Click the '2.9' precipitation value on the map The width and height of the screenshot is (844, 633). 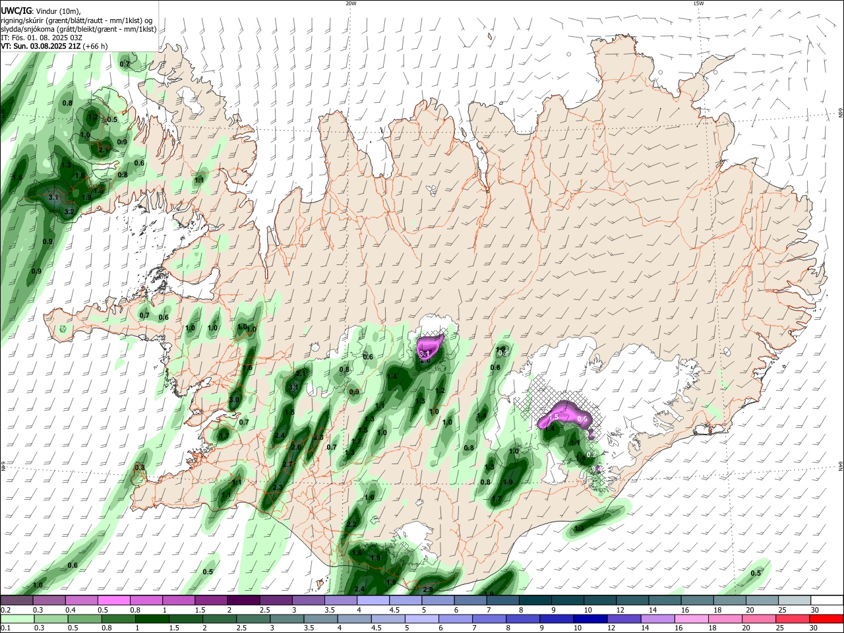pyautogui.click(x=427, y=589)
